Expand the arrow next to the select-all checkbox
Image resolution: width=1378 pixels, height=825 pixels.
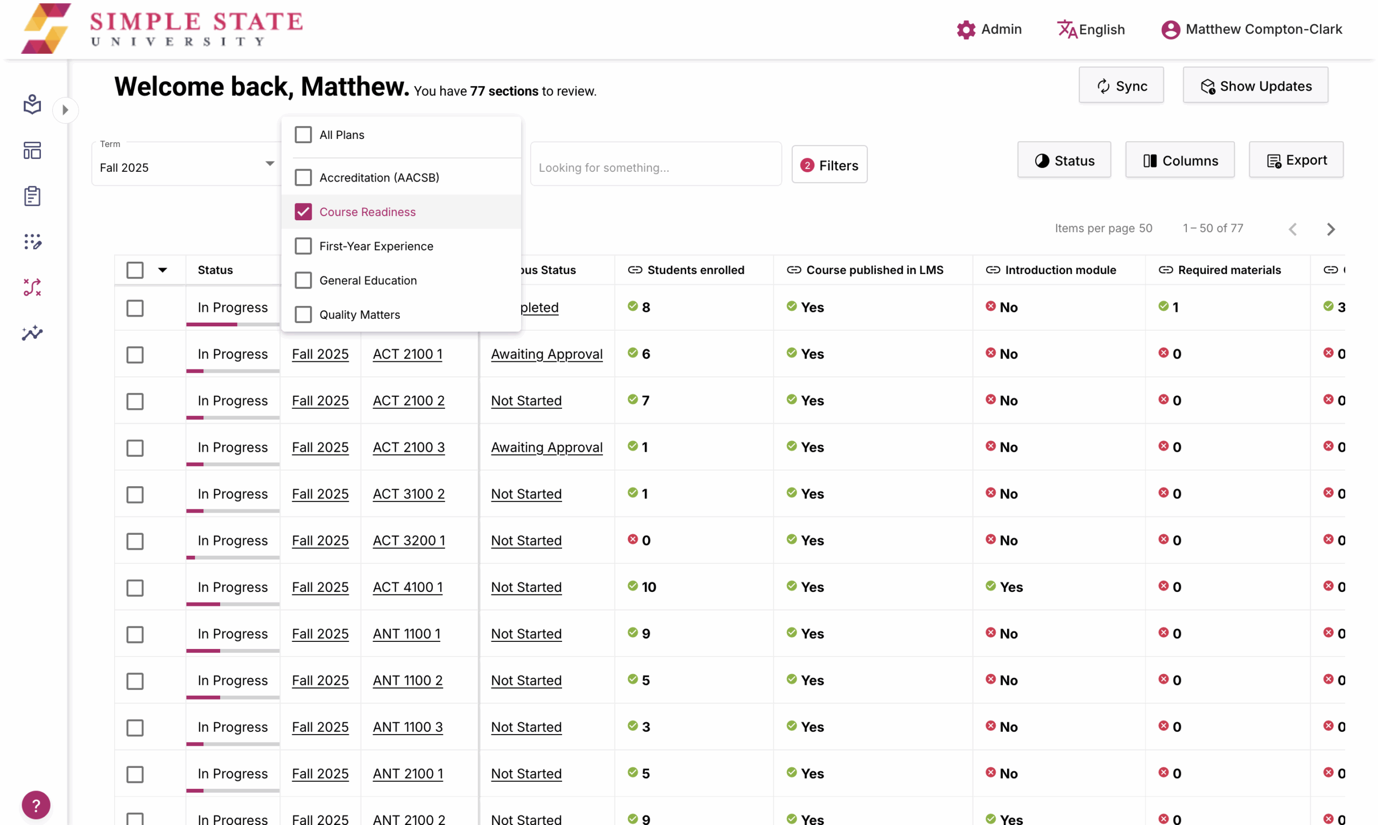(163, 270)
